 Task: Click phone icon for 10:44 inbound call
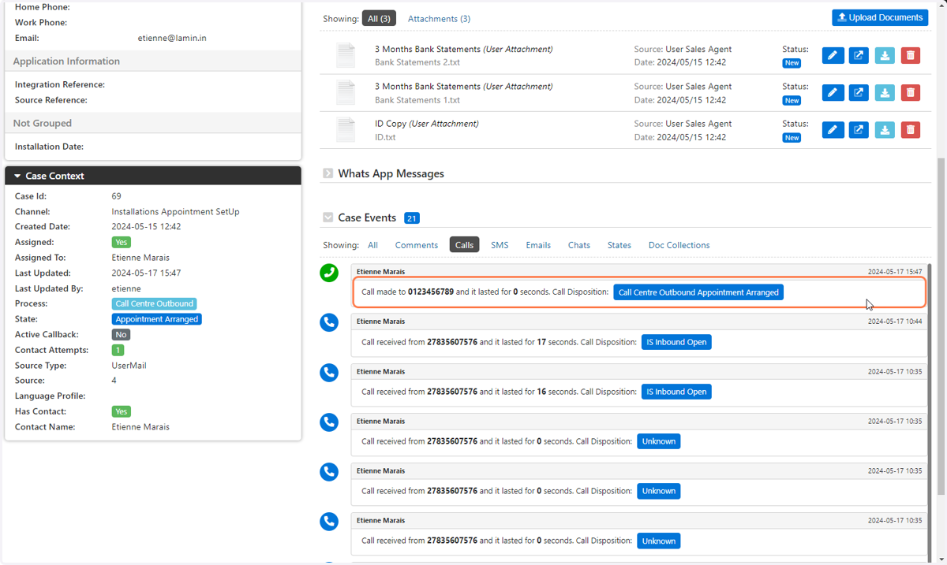pyautogui.click(x=329, y=322)
